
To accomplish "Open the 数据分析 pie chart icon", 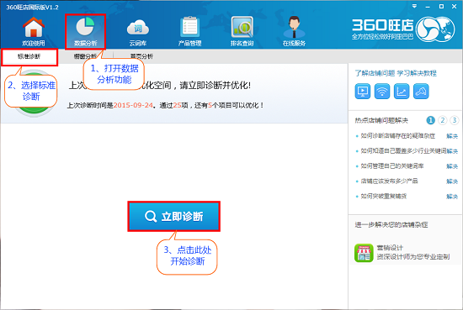I will [x=85, y=32].
